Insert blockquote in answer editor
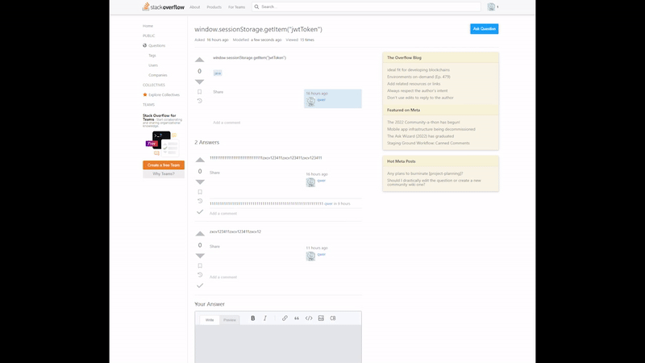This screenshot has width=645, height=363. [x=297, y=318]
